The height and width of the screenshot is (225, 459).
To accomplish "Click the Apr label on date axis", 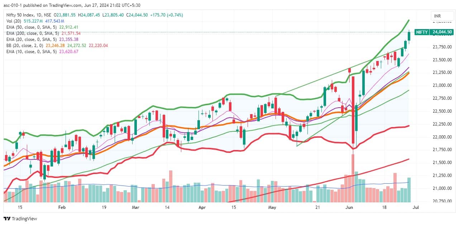I will (x=202, y=207).
